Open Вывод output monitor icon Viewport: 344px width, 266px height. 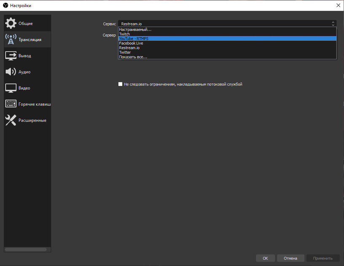[x=11, y=56]
